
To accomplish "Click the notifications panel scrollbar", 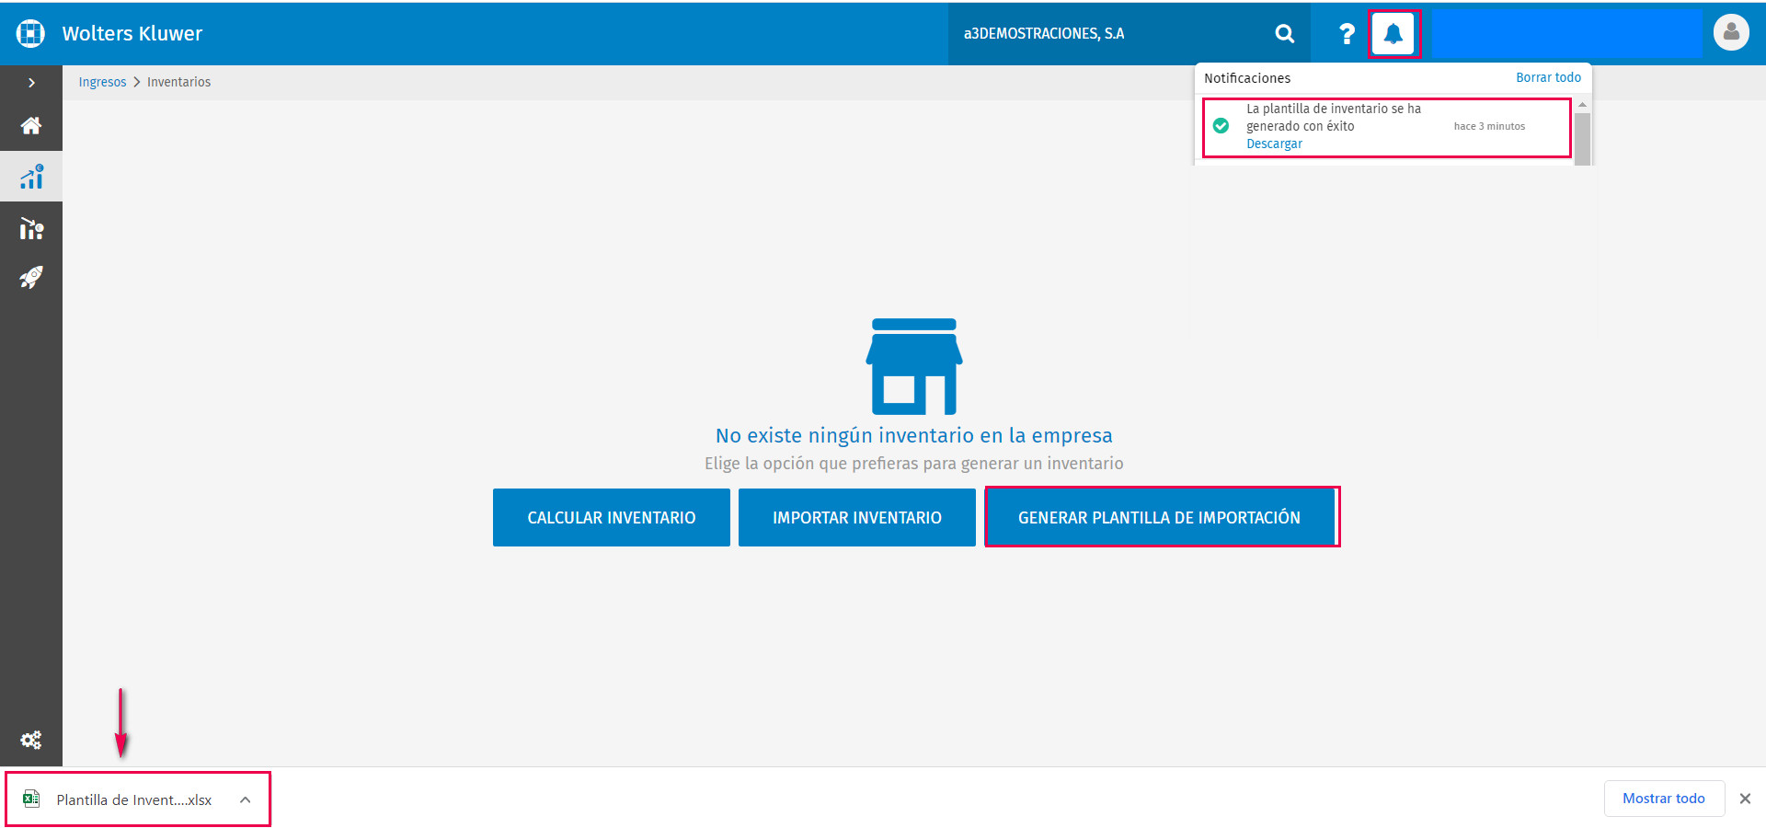I will (1582, 138).
